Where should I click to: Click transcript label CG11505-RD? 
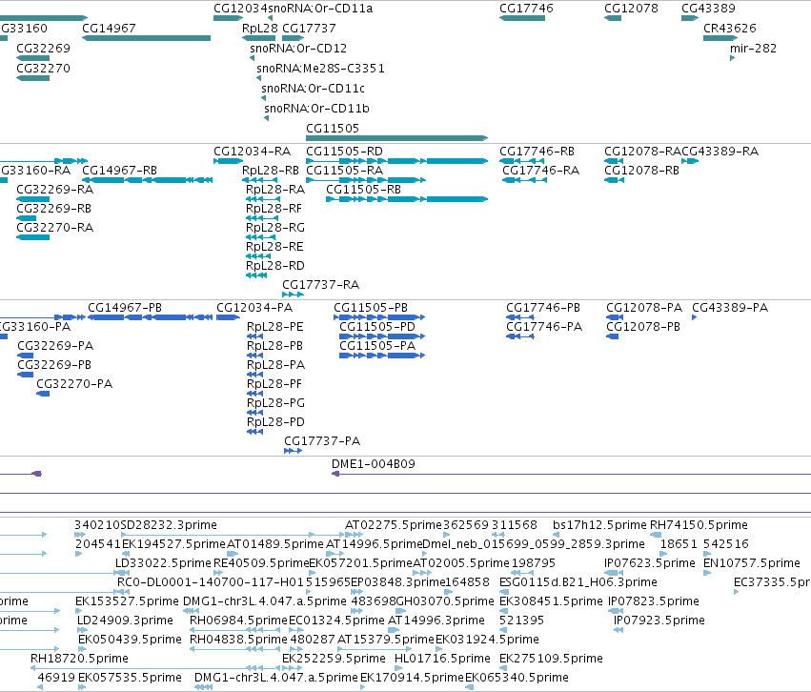pos(344,152)
